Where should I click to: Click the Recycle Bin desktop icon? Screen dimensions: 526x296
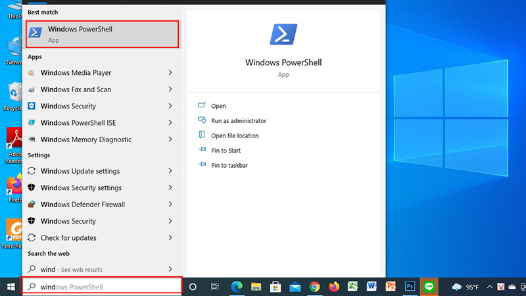tap(12, 97)
